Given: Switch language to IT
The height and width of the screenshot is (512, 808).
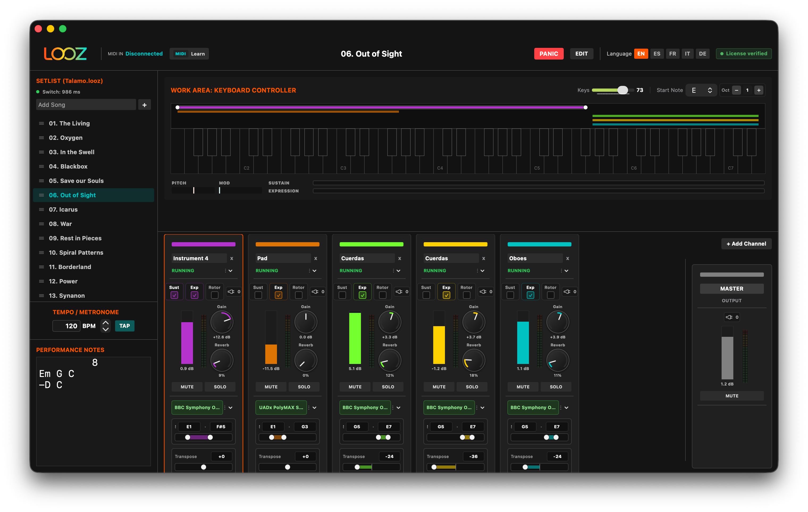Looking at the screenshot, I should coord(687,54).
